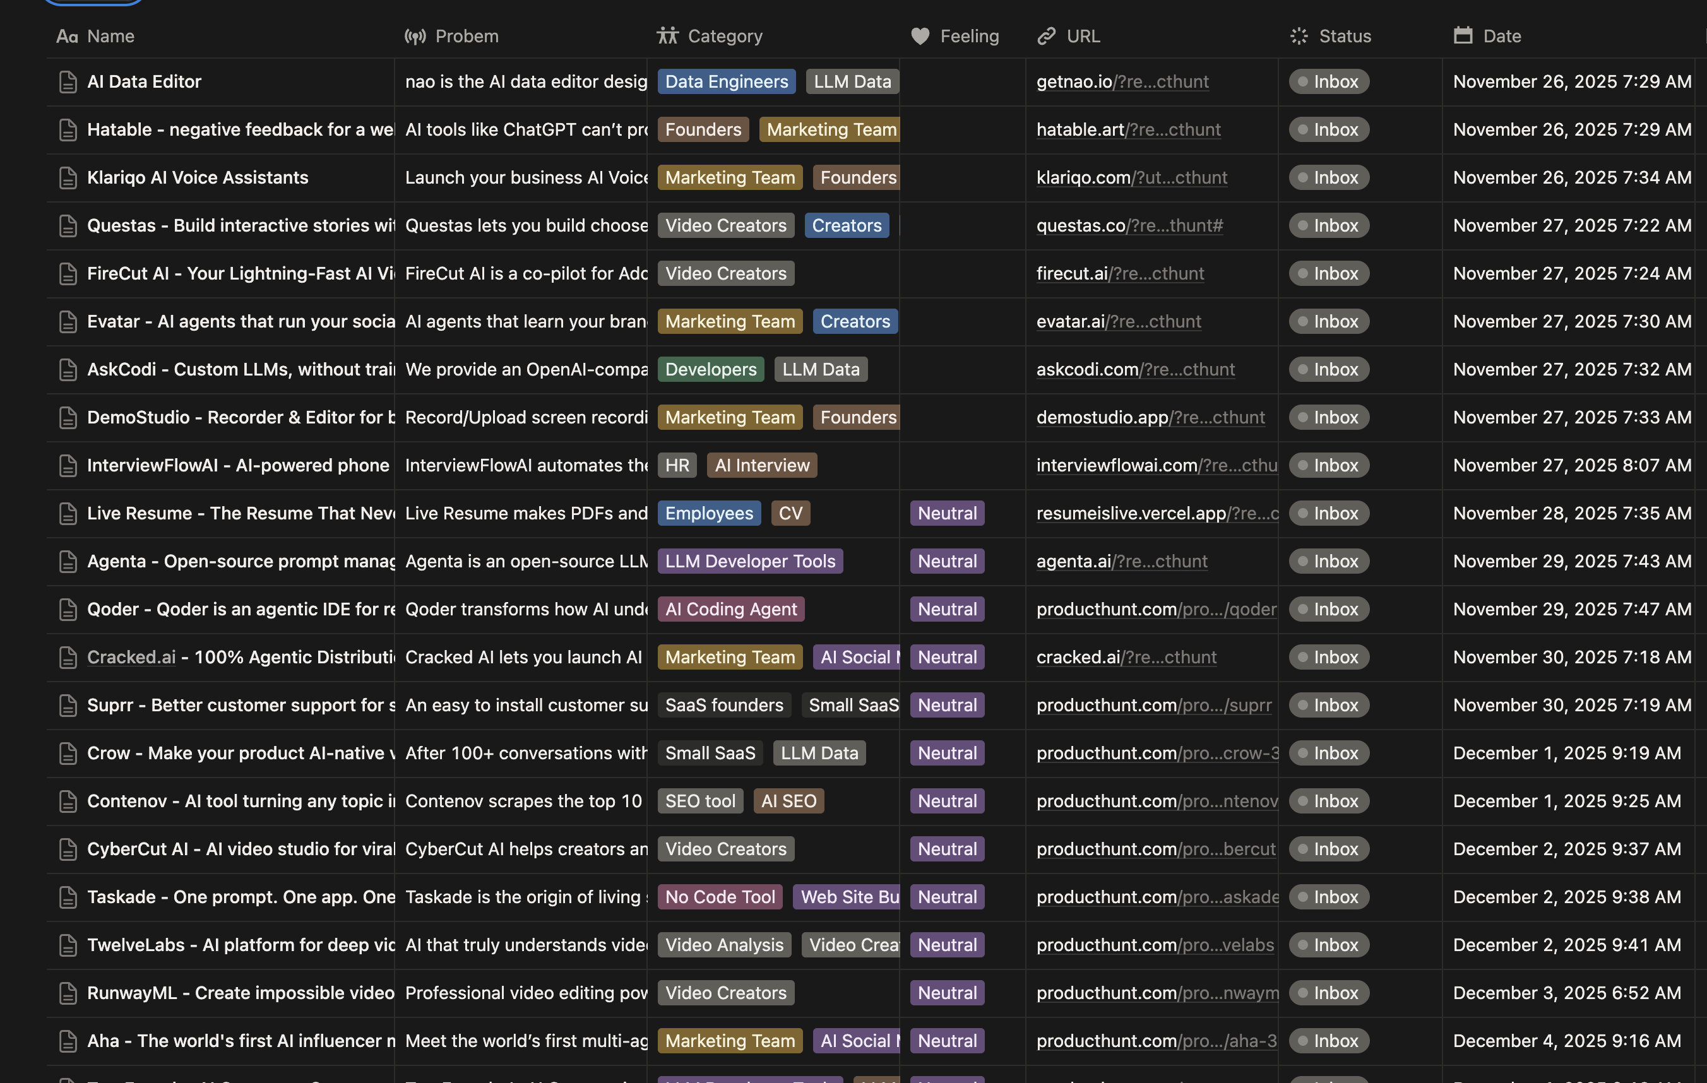The height and width of the screenshot is (1083, 1707).
Task: Select the Data Engineers category tag
Action: 726,81
